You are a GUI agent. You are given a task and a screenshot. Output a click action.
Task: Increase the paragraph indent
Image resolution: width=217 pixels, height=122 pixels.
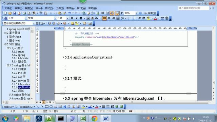tap(143, 18)
